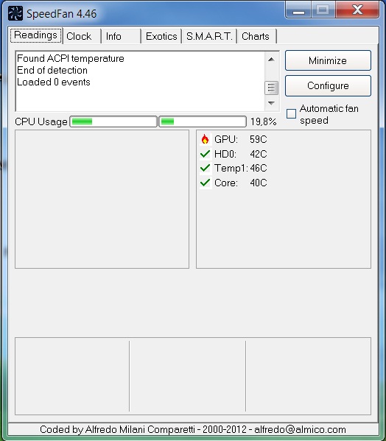Viewport: 386px width, 441px height.
Task: Click the log scroll up arrow
Action: click(x=271, y=60)
